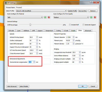Viewport: 102px width, 92px height.
Task: Click the Extra inflation distance field
Action: tap(75, 56)
